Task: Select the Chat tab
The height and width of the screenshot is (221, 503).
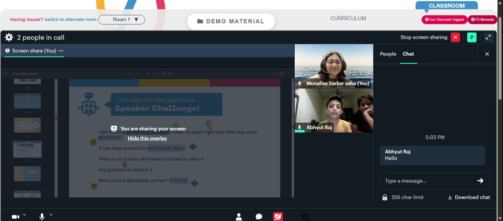Action: [x=408, y=54]
